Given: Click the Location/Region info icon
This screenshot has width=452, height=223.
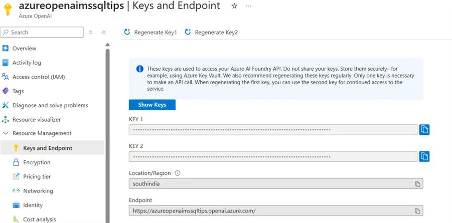Looking at the screenshot, I should [178, 173].
